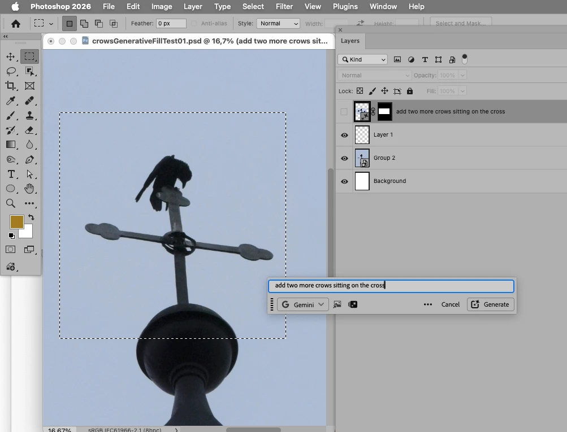Reset default foreground and background colors
The image size is (567, 432).
coord(11,236)
